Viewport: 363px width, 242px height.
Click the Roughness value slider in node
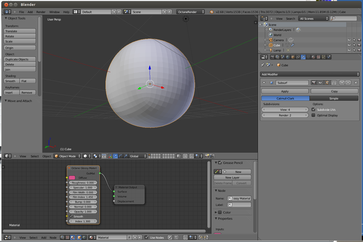pyautogui.click(x=83, y=183)
